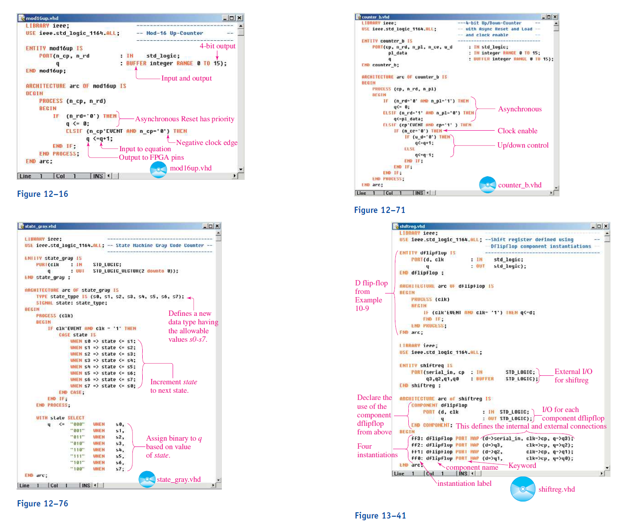
Task: Click the mod16up.vhd title bar document icon
Action: [x=21, y=18]
